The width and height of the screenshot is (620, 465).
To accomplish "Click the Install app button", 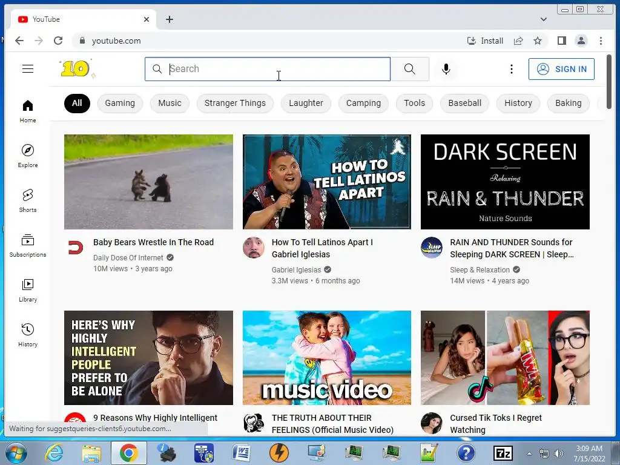I will click(x=485, y=41).
